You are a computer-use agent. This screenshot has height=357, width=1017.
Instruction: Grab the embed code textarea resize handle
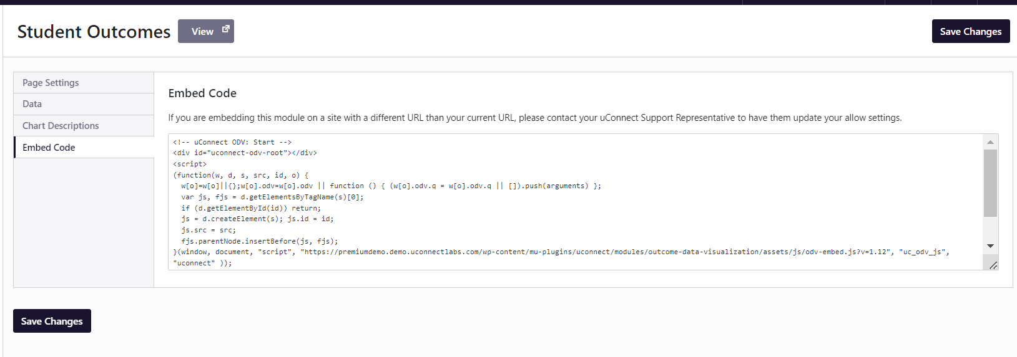(993, 265)
